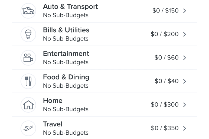Open the Food & Dining chevron arrow
The width and height of the screenshot is (209, 139).
point(184,81)
